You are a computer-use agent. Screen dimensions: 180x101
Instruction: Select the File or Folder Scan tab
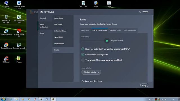coord(100,31)
